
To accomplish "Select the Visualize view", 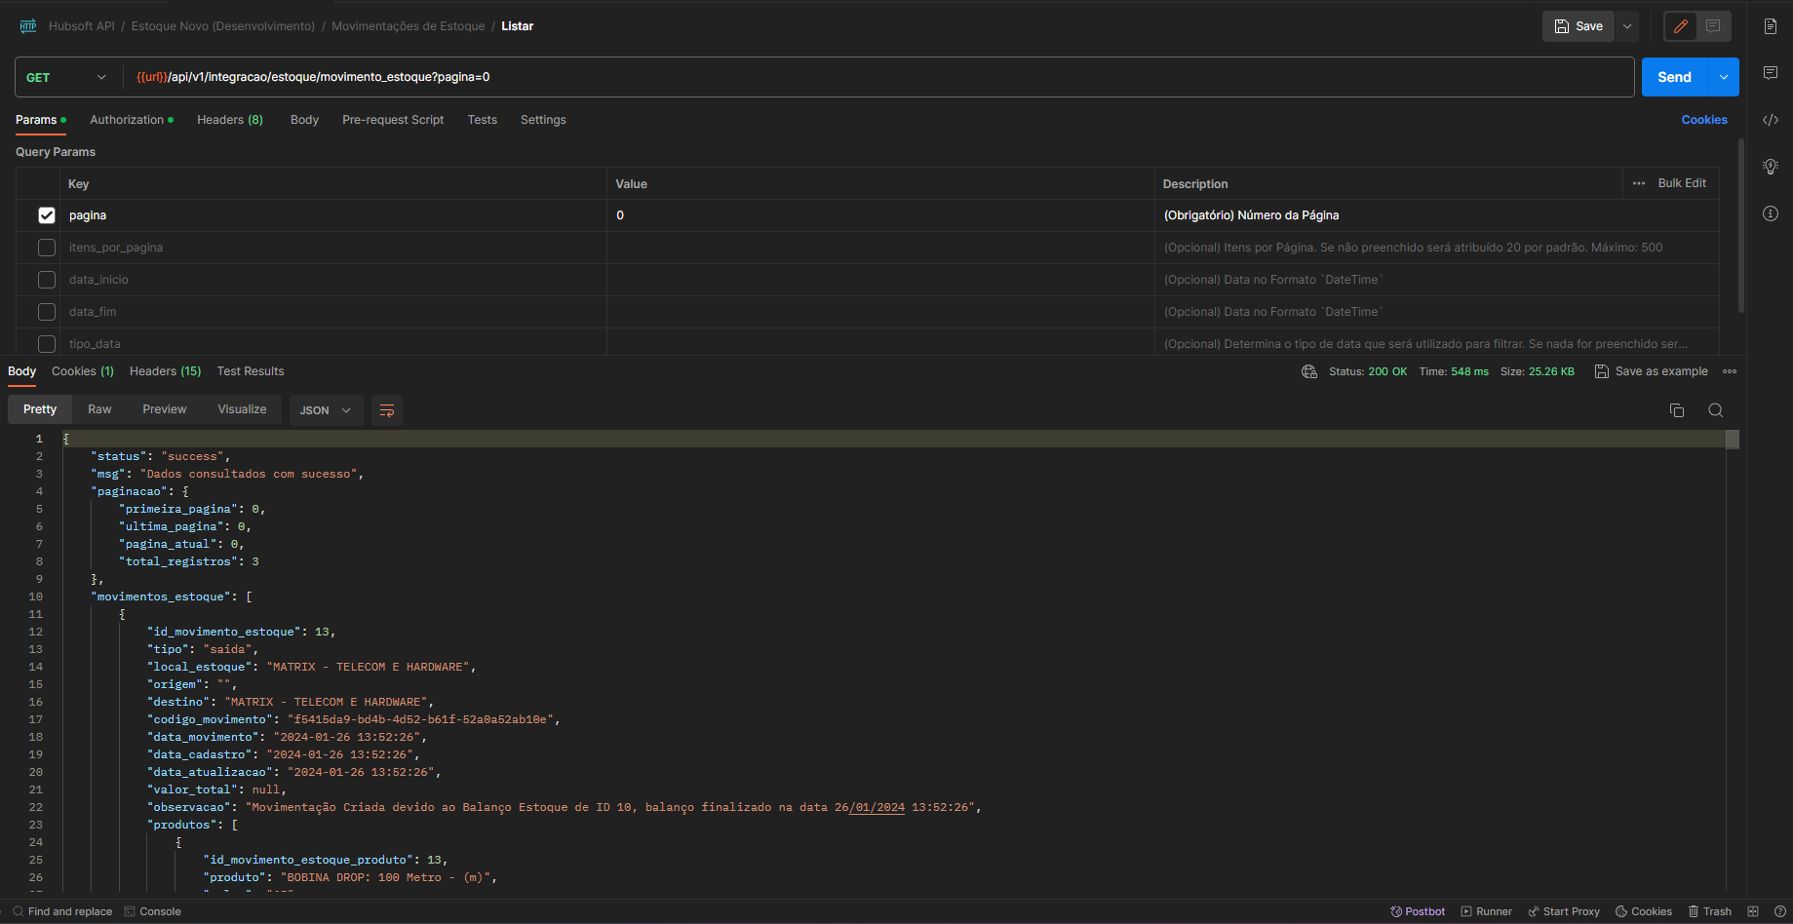I will point(242,409).
